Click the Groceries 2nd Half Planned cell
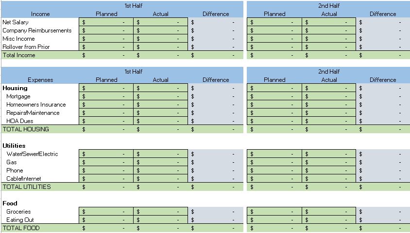This screenshot has height=233, width=410. click(x=274, y=212)
